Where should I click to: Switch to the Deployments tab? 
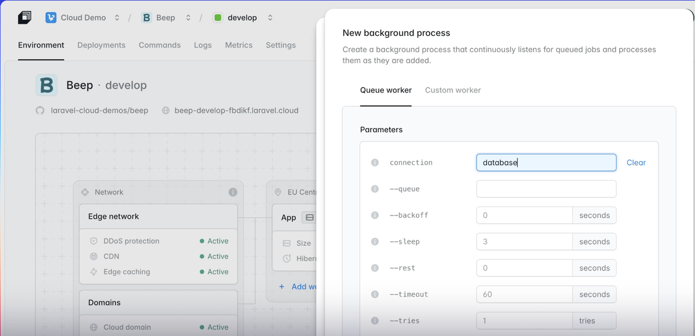[x=101, y=45]
